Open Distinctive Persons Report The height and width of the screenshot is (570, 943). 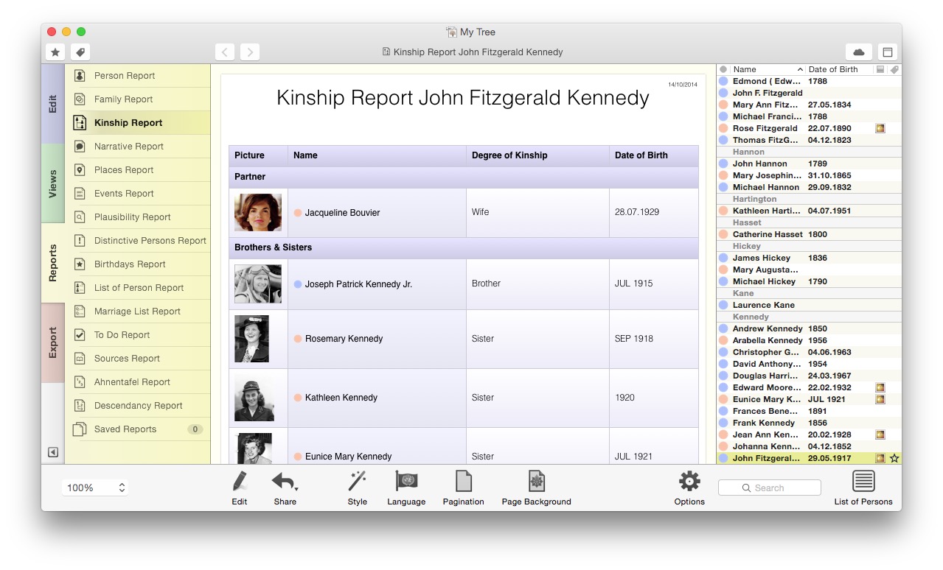pos(138,241)
